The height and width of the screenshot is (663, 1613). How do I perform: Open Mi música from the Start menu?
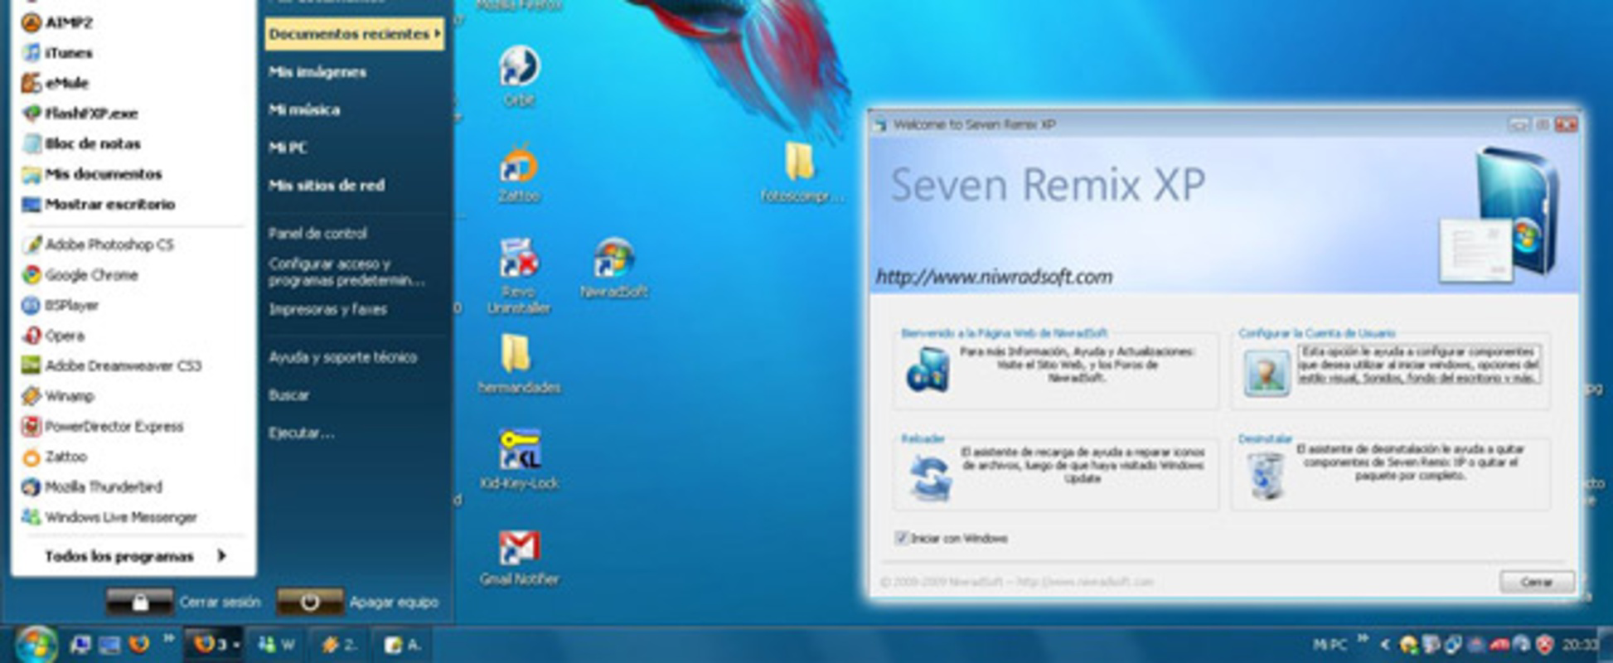coord(304,109)
